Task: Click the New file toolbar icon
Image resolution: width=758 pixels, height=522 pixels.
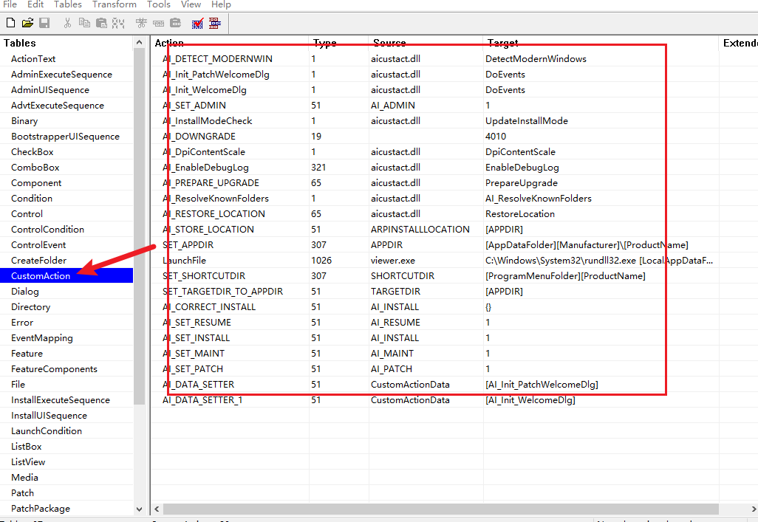Action: click(11, 24)
